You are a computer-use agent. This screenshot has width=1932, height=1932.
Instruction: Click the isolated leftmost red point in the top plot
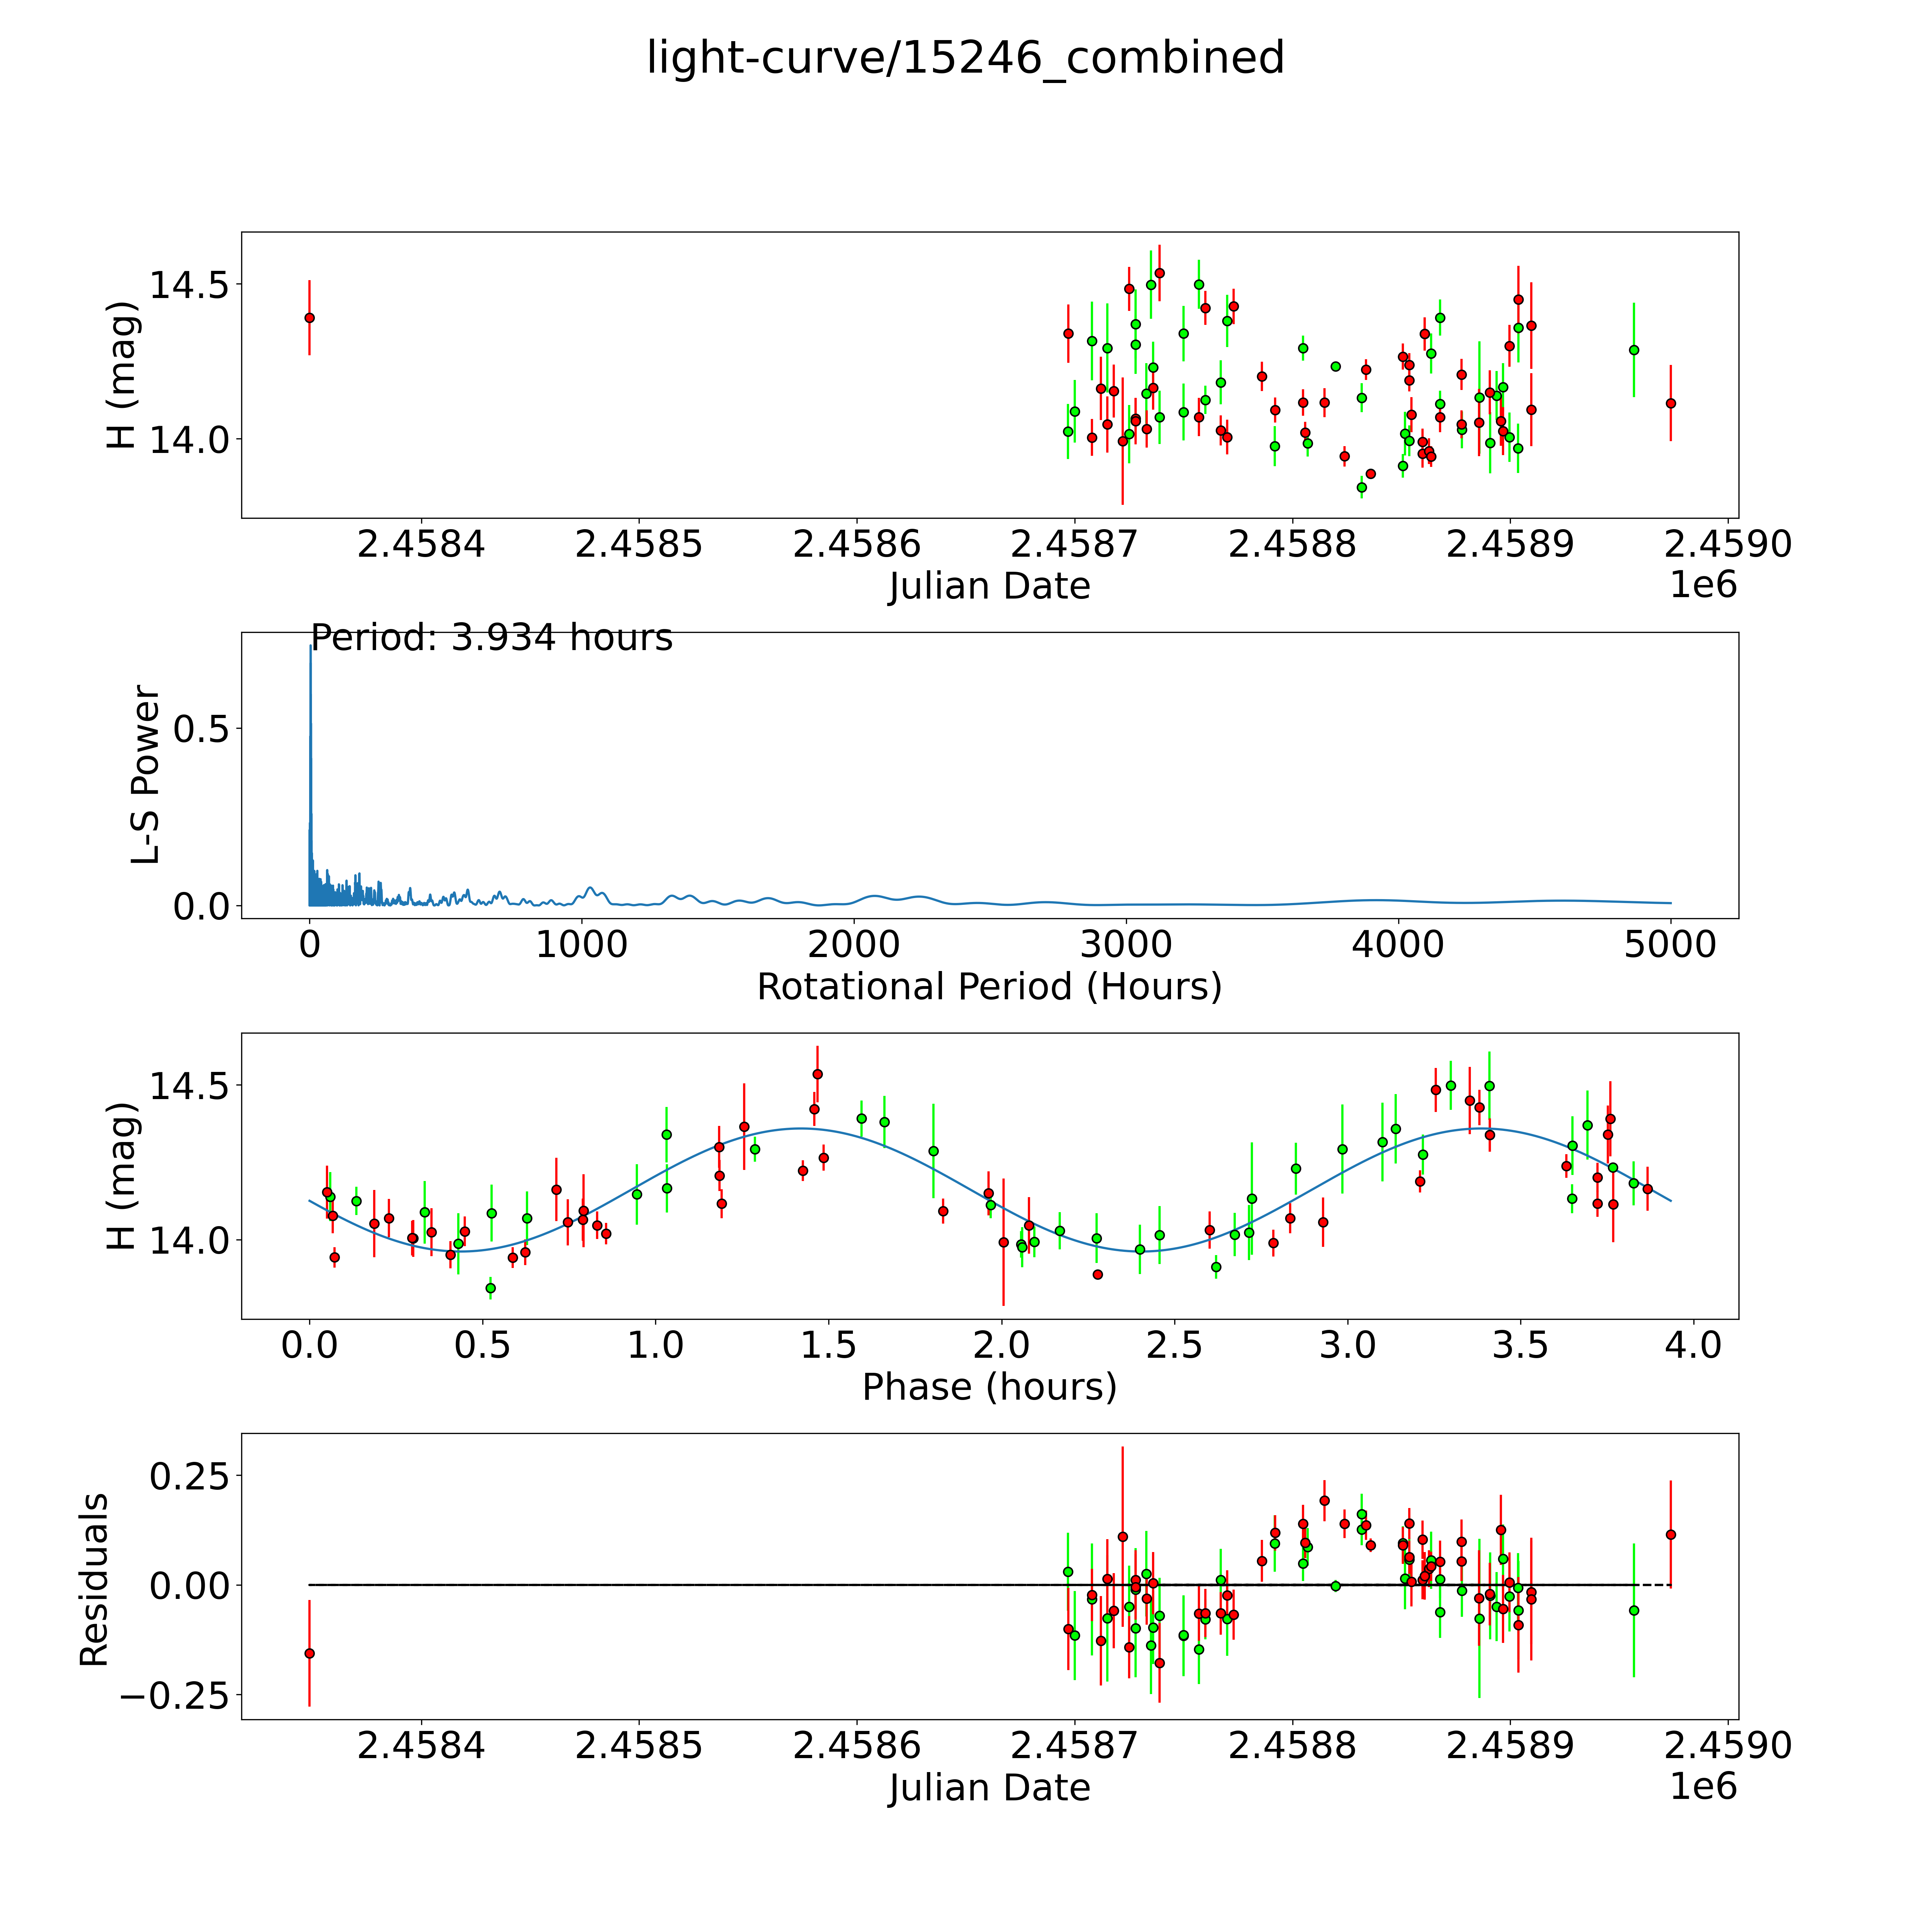coord(310,318)
